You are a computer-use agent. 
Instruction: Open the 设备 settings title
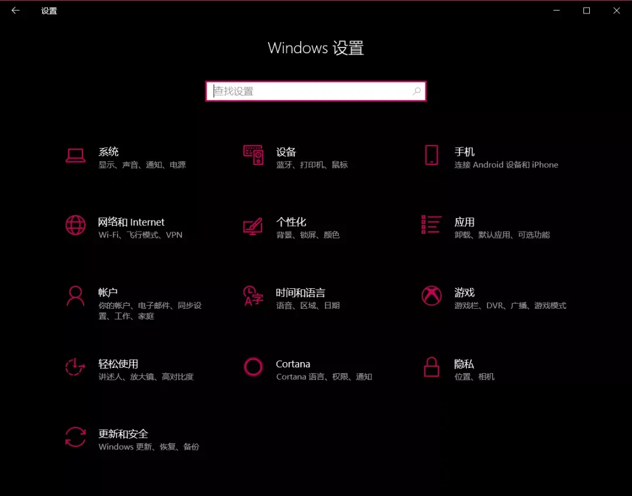pyautogui.click(x=286, y=152)
